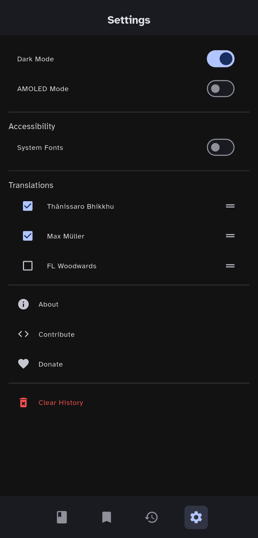Viewport: 258px width, 538px height.
Task: Uncheck the Thānissaro Bhikkhu translation checkbox
Action: click(x=28, y=206)
